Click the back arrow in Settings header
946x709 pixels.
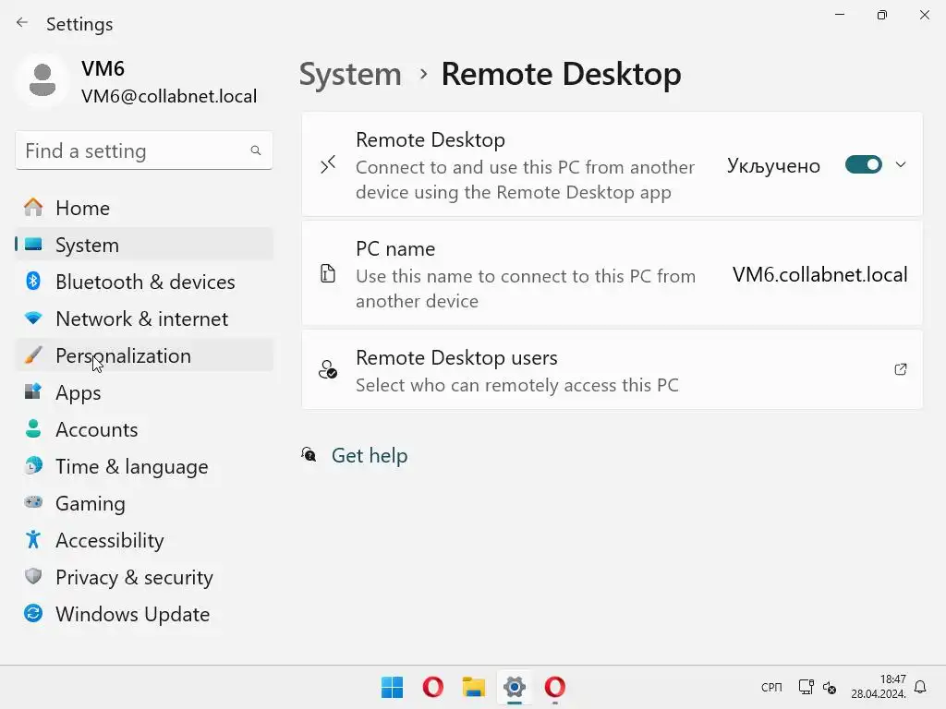pyautogui.click(x=22, y=23)
